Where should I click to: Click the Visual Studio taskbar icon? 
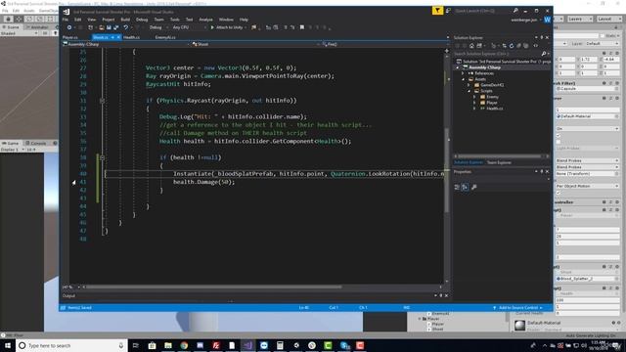point(247,345)
